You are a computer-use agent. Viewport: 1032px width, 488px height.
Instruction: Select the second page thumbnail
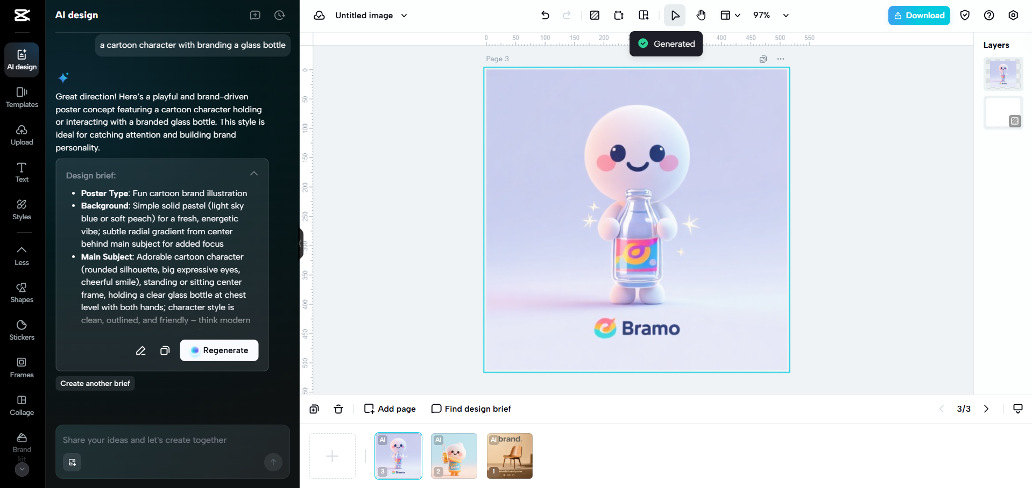[x=454, y=455]
